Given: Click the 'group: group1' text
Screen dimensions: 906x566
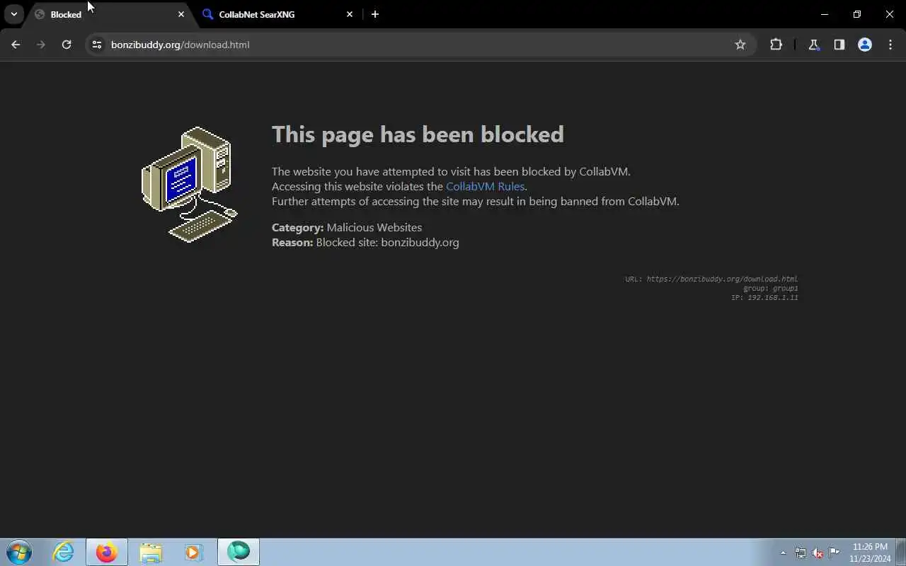Looking at the screenshot, I should pyautogui.click(x=770, y=289).
